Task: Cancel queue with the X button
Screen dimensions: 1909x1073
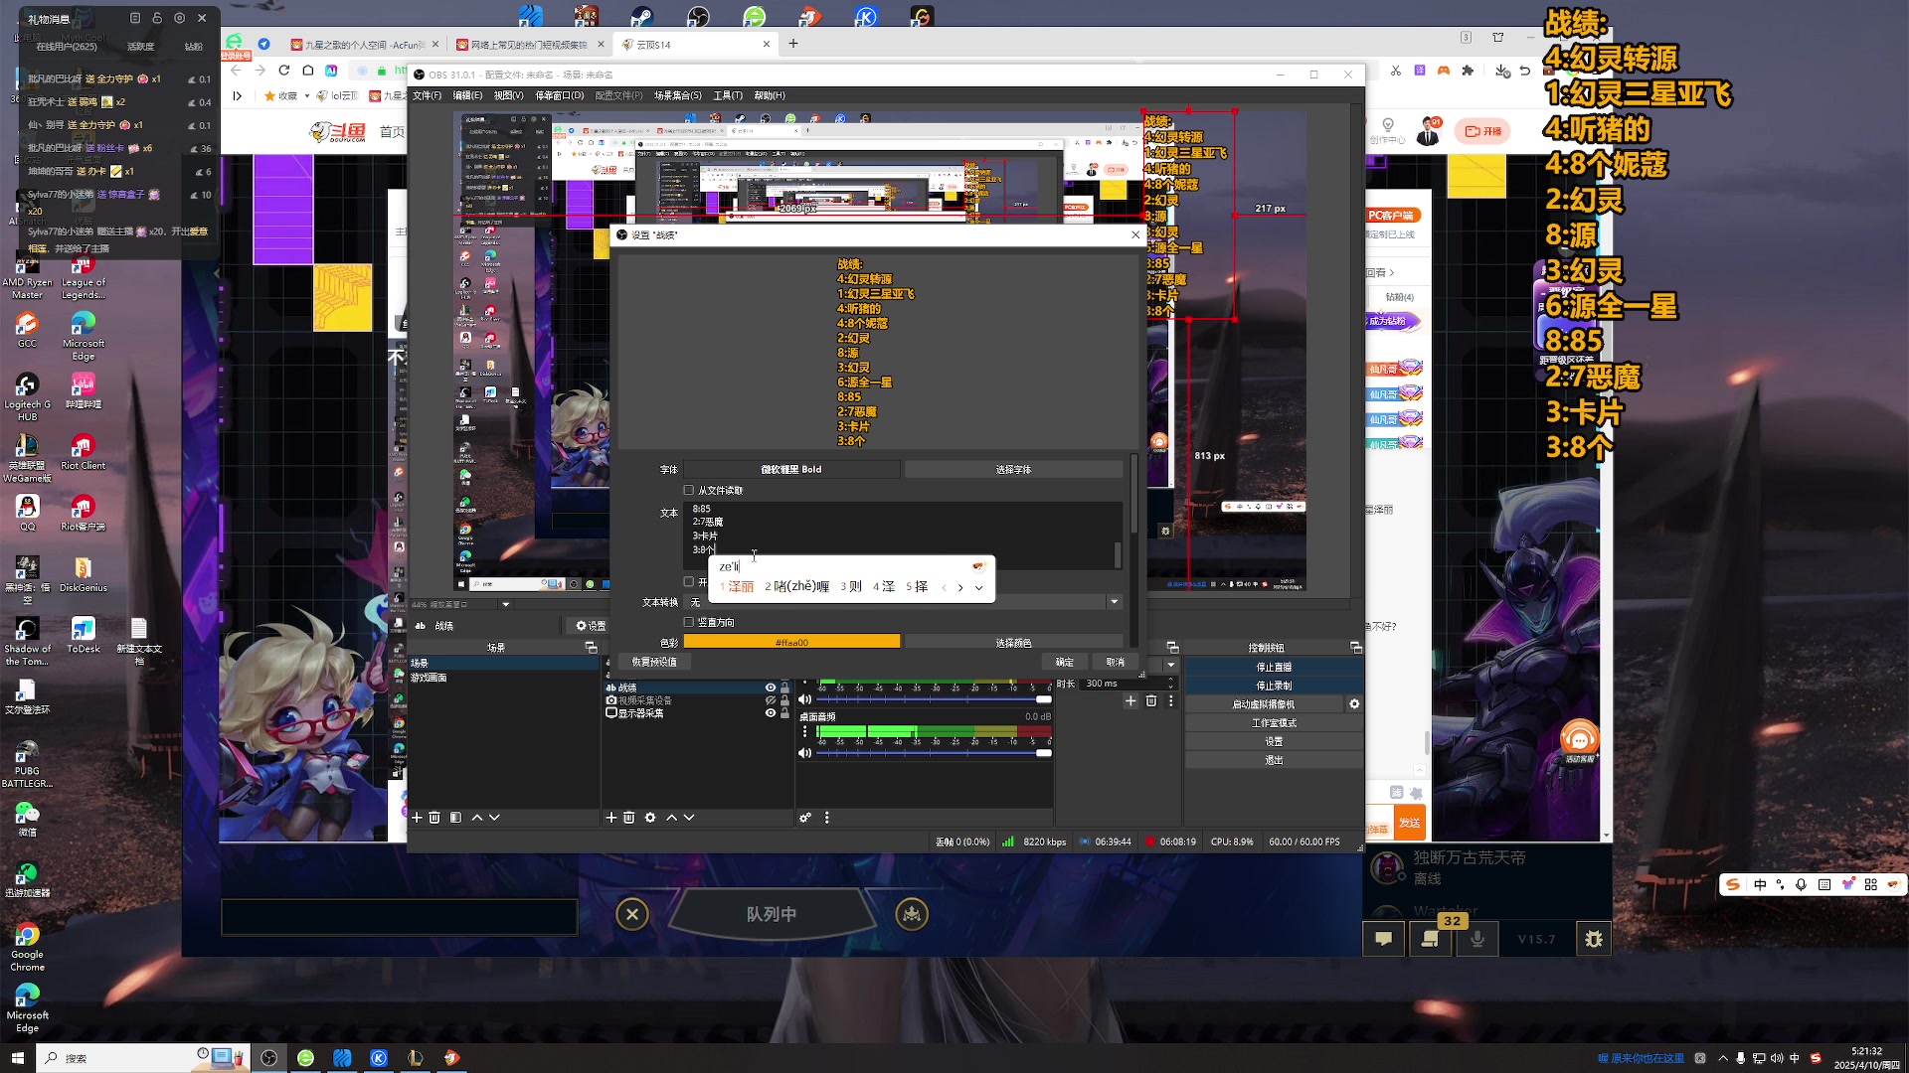Action: coord(632,914)
